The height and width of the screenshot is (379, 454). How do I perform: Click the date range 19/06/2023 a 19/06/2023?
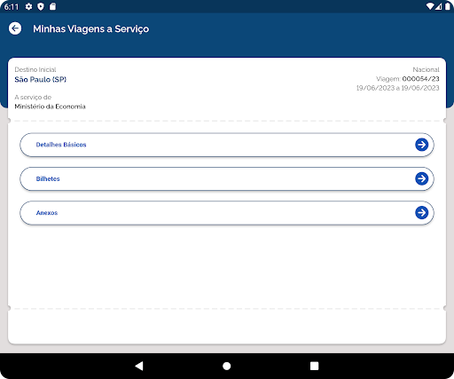[x=397, y=88]
